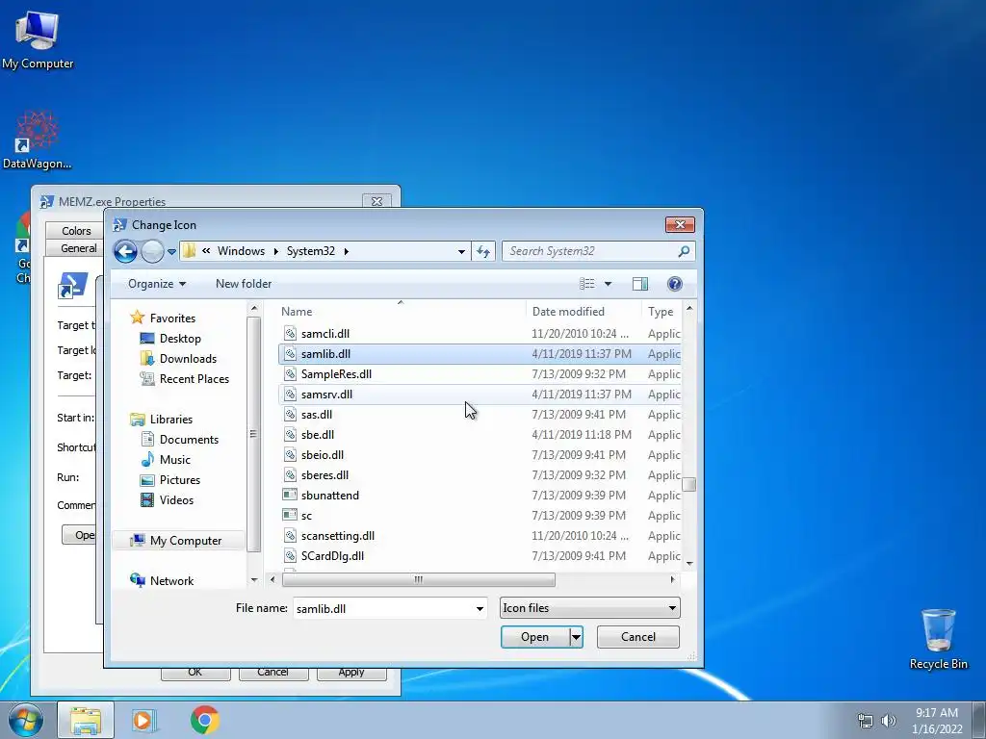Select sas.dll file

480,414
